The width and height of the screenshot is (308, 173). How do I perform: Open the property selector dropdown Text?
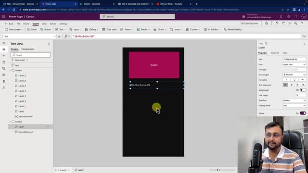[x=30, y=37]
